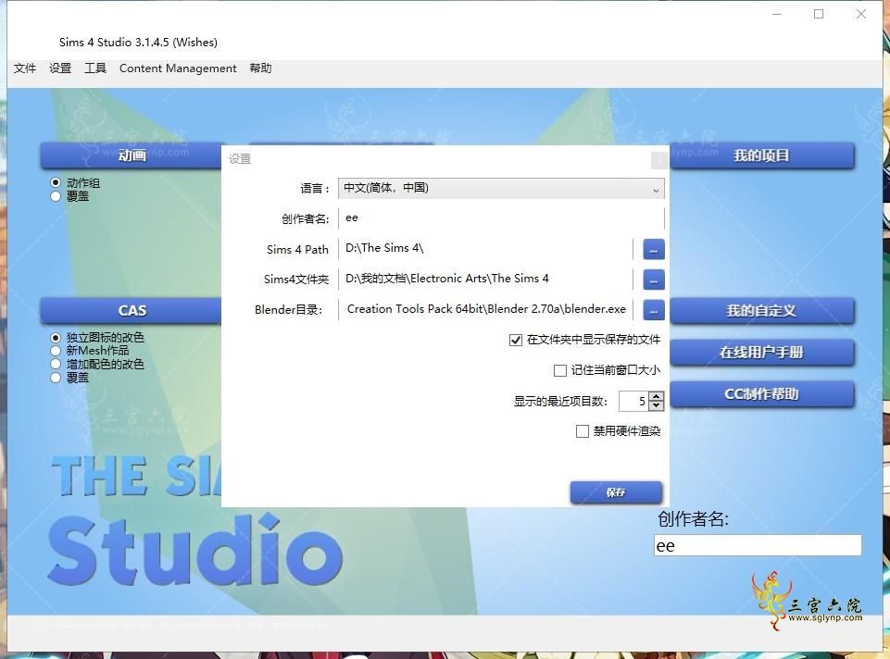Open 在线用户手册 button
890x659 pixels.
click(761, 353)
